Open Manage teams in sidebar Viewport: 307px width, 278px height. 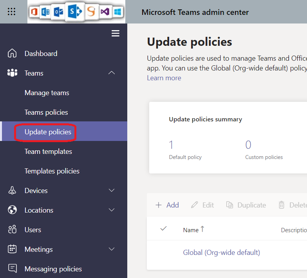click(47, 93)
